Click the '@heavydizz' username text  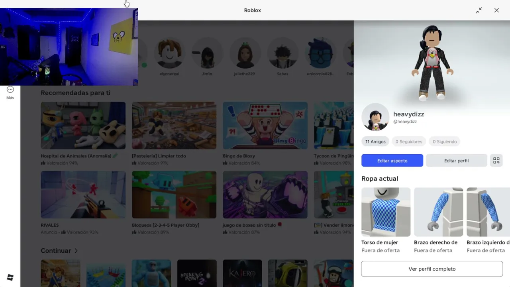tap(405, 122)
